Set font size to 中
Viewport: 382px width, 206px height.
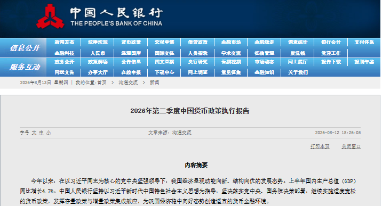[41, 133]
